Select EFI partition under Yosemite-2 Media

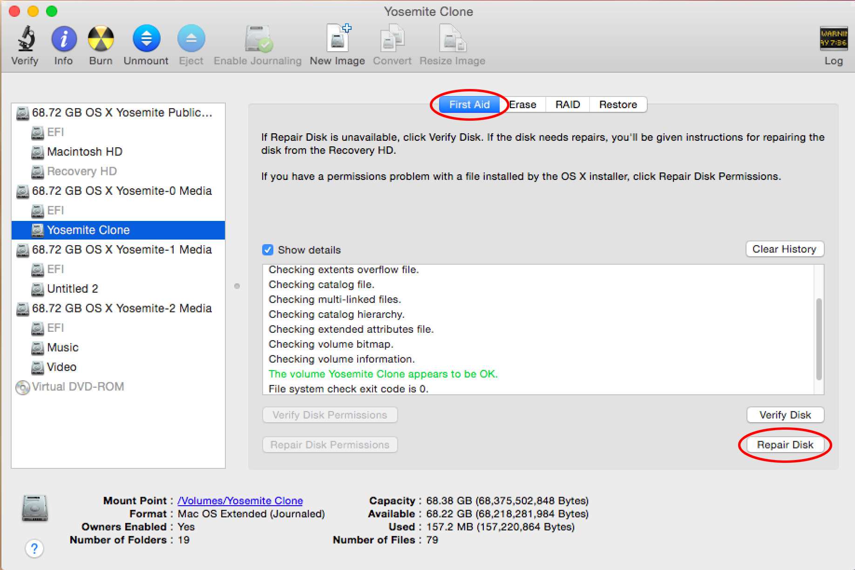(118, 328)
